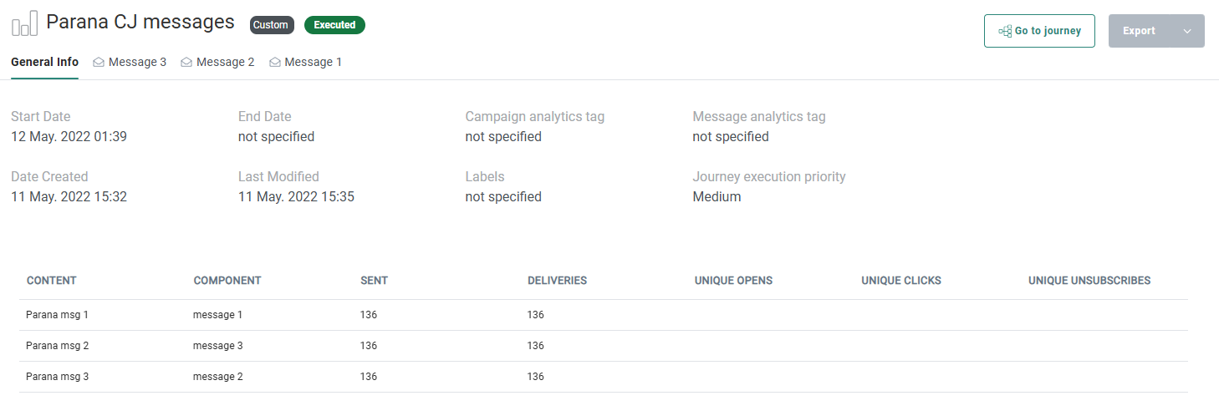The height and width of the screenshot is (416, 1219).
Task: Click the UNIQUE OPENS column header
Action: coord(733,281)
